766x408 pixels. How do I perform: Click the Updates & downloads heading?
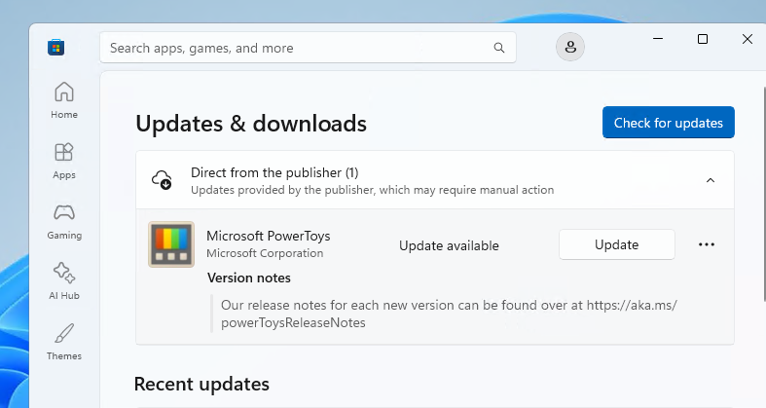point(251,123)
